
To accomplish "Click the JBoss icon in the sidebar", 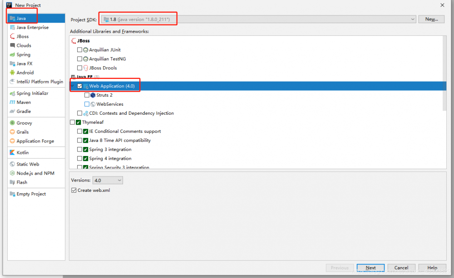I will point(12,36).
